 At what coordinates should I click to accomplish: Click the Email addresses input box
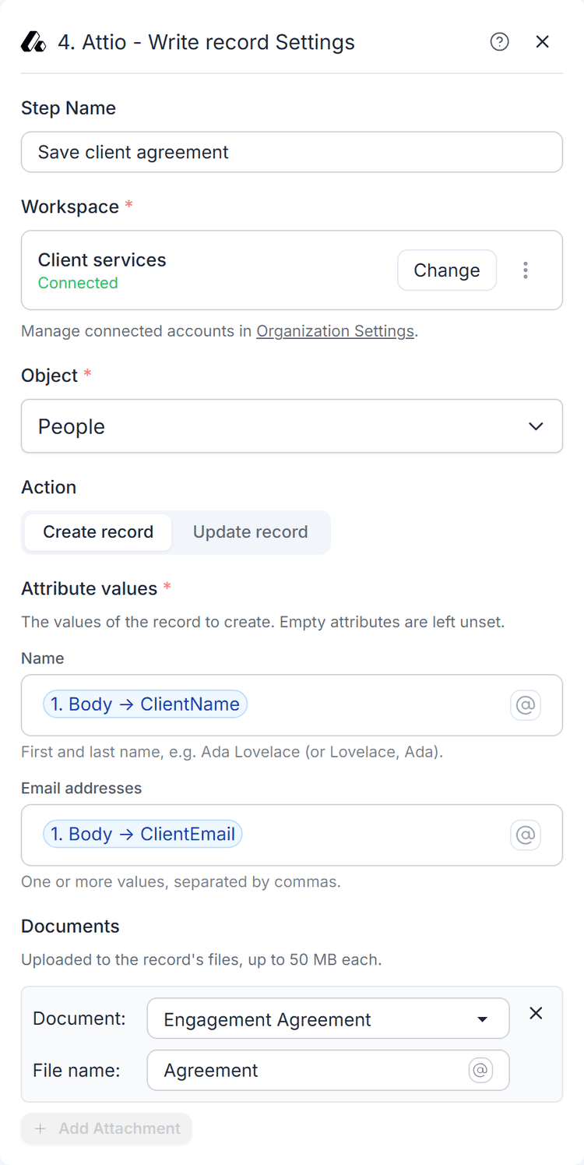pyautogui.click(x=292, y=835)
